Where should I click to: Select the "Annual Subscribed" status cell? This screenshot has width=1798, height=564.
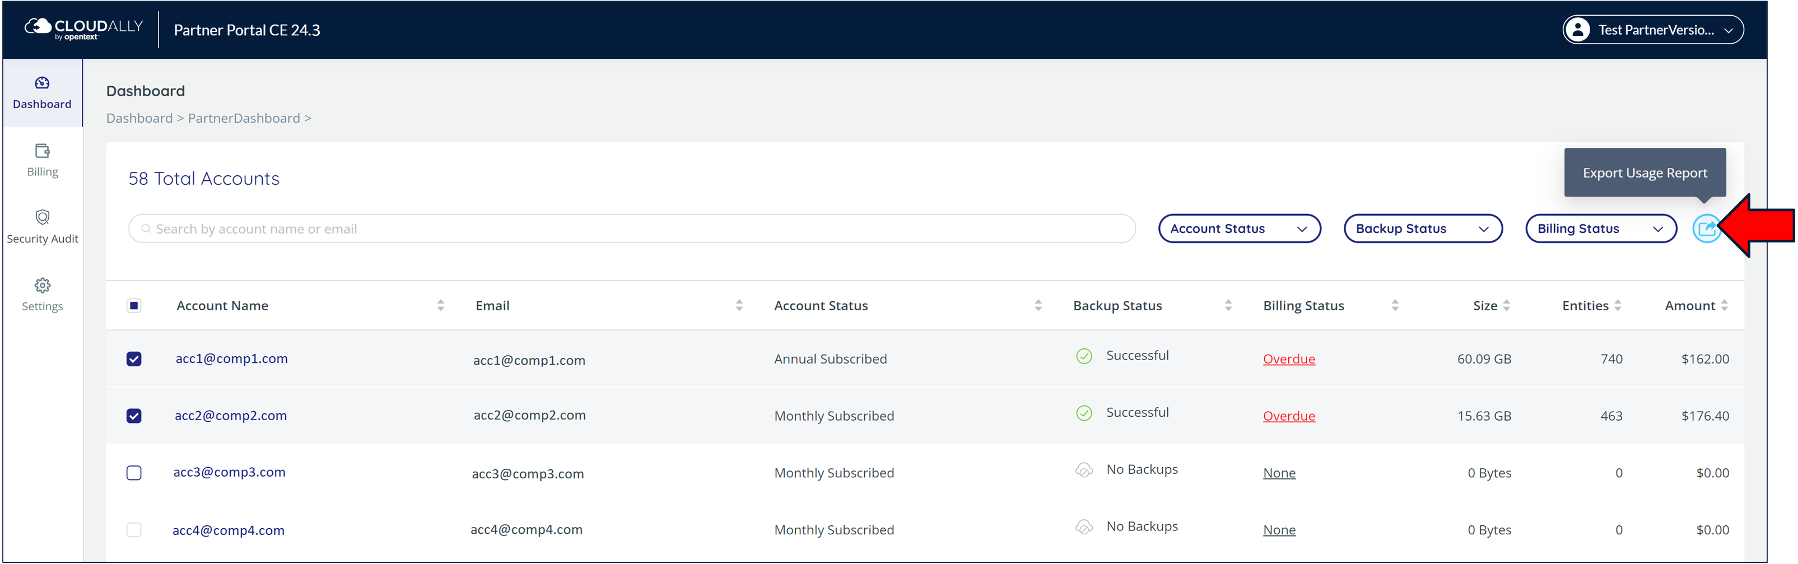pos(830,359)
